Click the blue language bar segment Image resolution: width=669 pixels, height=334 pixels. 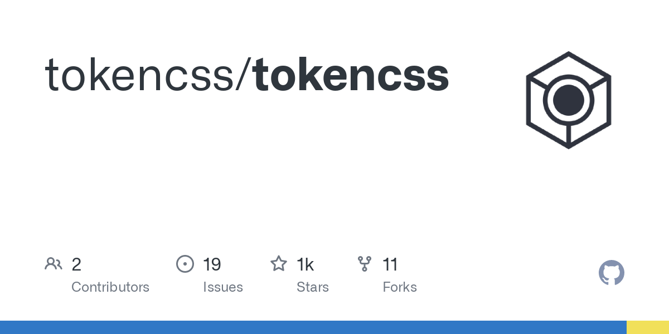click(x=313, y=327)
